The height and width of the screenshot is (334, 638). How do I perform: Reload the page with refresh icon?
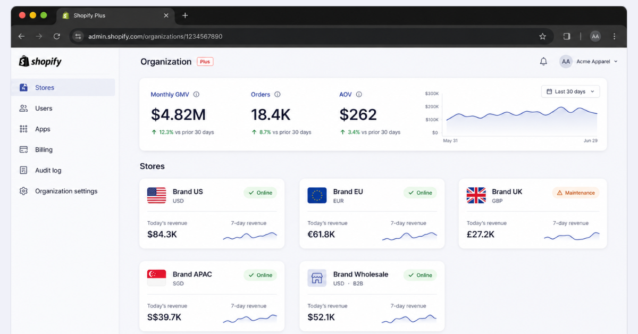57,36
